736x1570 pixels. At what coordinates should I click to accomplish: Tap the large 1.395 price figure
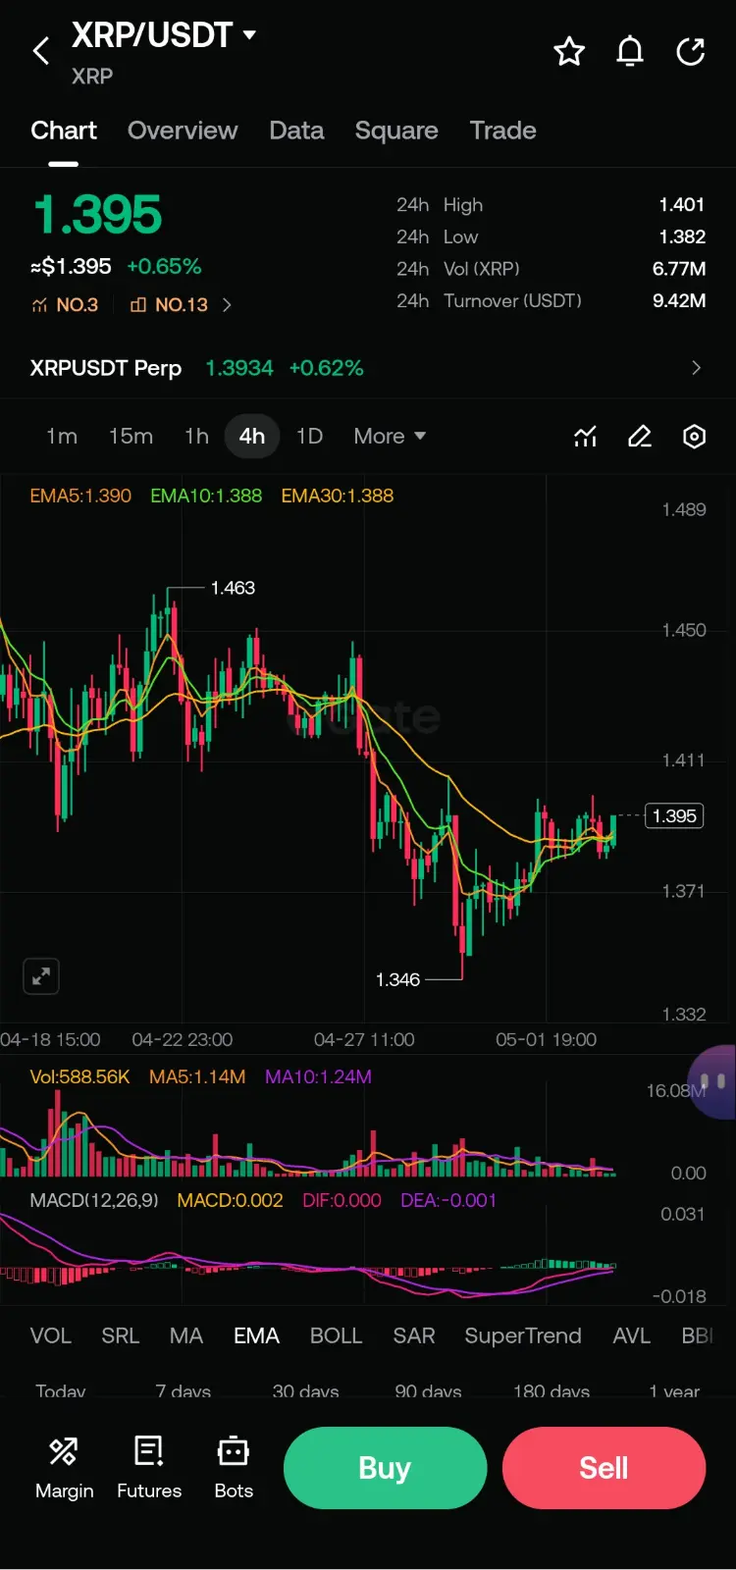click(x=97, y=215)
